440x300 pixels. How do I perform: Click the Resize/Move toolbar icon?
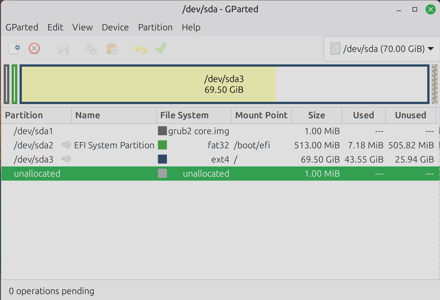click(x=63, y=48)
